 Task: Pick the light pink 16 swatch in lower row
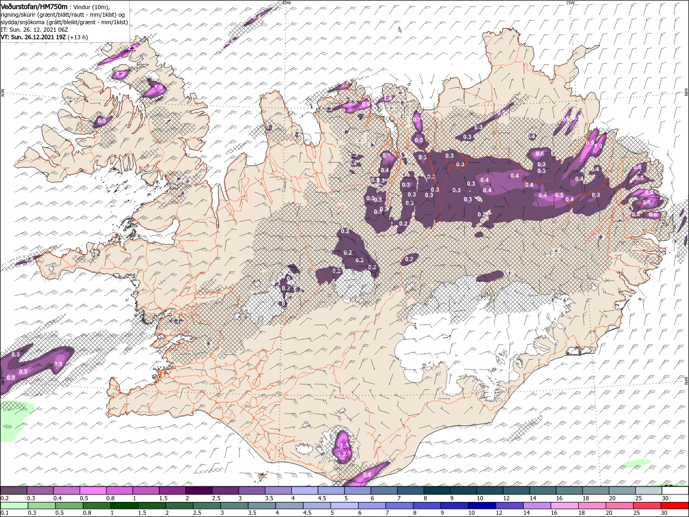tap(564, 506)
